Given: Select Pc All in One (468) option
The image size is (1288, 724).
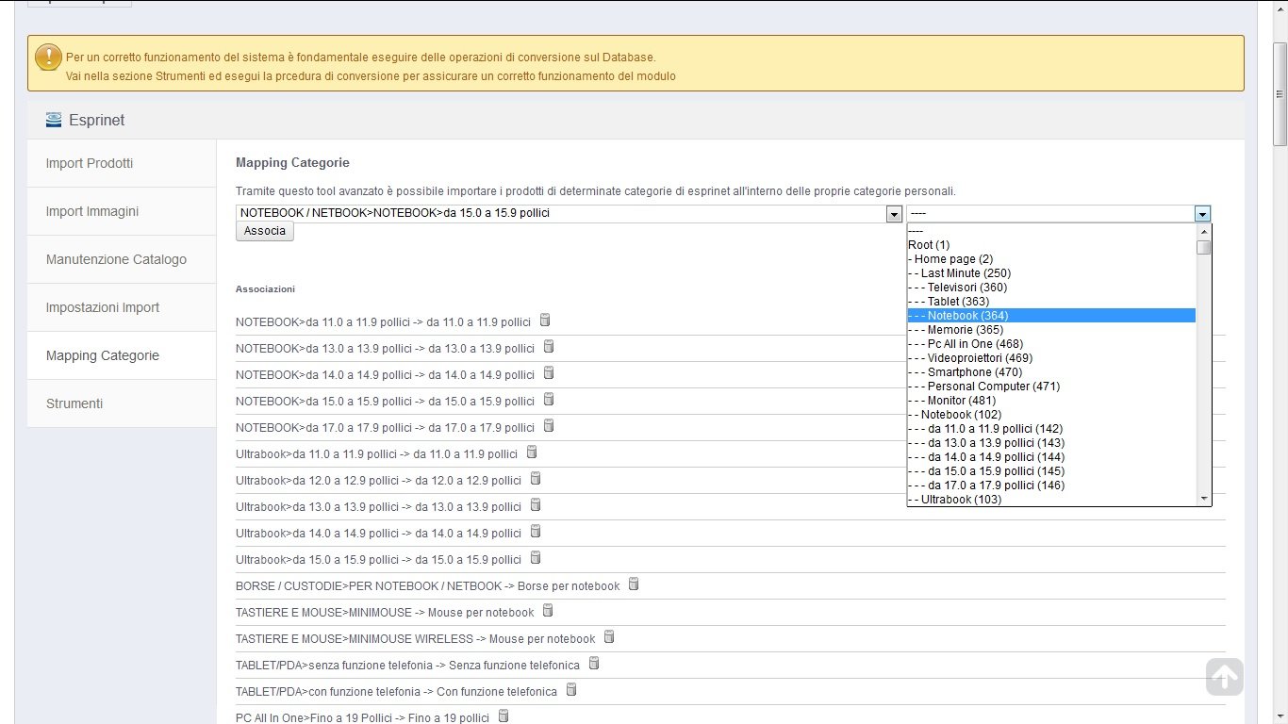Looking at the screenshot, I should [1051, 344].
